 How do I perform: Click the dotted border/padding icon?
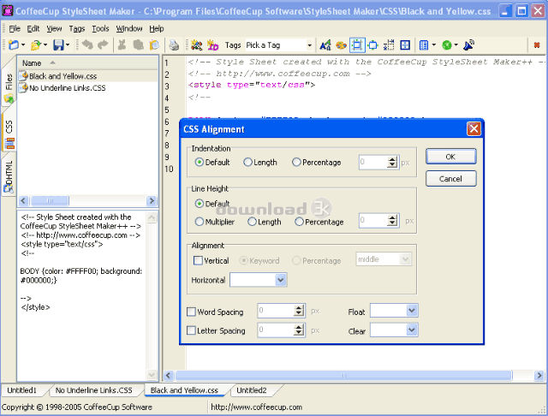click(x=389, y=45)
